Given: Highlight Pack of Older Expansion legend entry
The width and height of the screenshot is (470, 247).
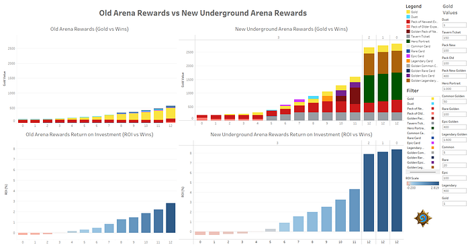Looking at the screenshot, I should [x=422, y=27].
